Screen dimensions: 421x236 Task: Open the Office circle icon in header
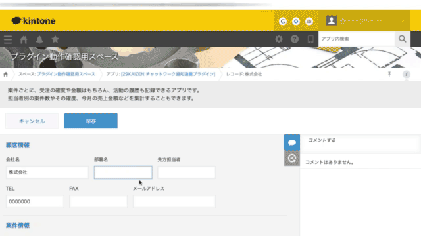pyautogui.click(x=296, y=21)
